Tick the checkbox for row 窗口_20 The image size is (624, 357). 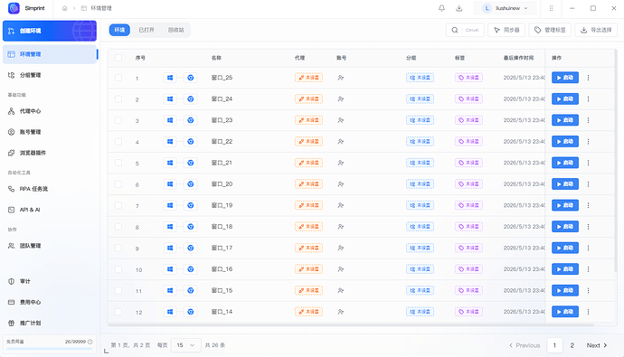[118, 184]
